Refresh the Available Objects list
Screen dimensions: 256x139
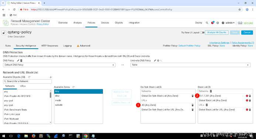(29, 77)
